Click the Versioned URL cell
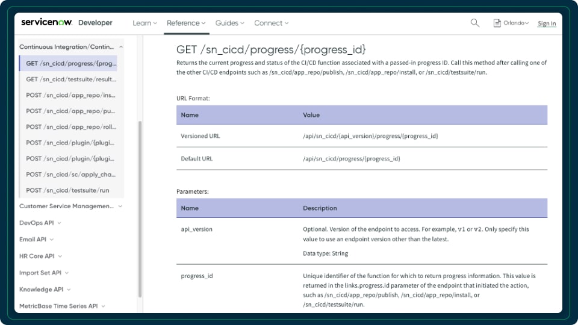This screenshot has width=578, height=325. 200,136
